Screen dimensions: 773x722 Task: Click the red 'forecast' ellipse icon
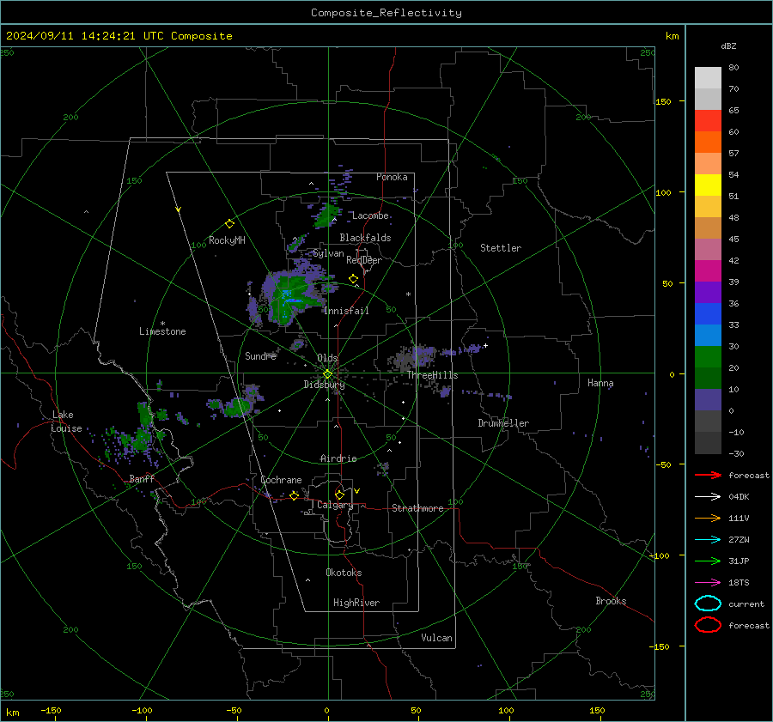pyautogui.click(x=708, y=625)
